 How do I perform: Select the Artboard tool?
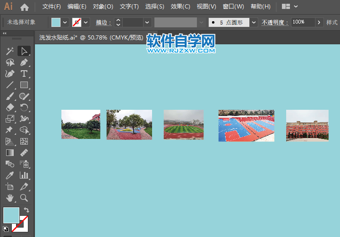coord(10,187)
